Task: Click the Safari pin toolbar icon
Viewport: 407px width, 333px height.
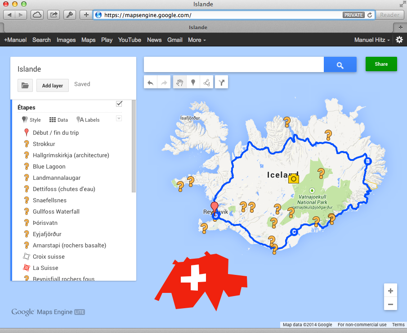Action: click(x=70, y=15)
